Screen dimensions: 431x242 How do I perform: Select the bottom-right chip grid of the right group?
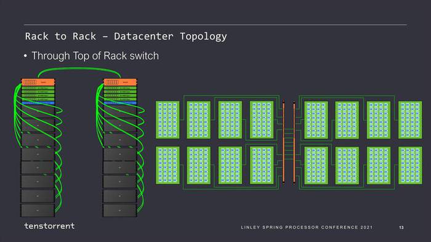[410, 165]
